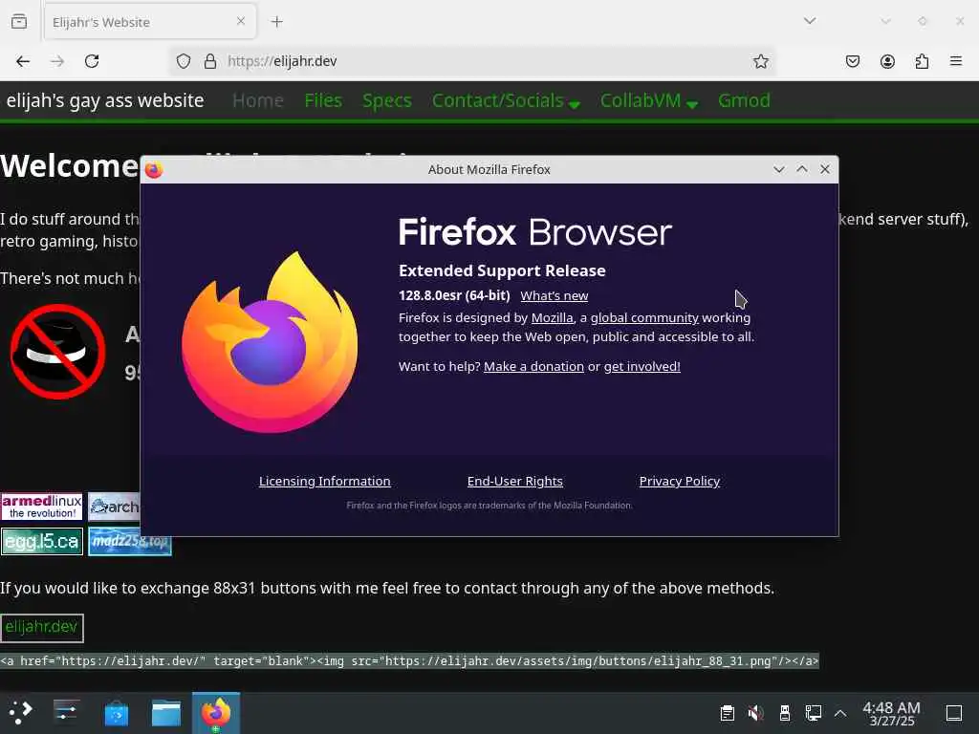Open the global community link
Viewport: 979px width, 734px height.
coord(644,317)
